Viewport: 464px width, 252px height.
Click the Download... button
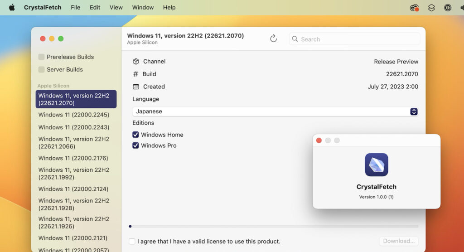pyautogui.click(x=399, y=241)
